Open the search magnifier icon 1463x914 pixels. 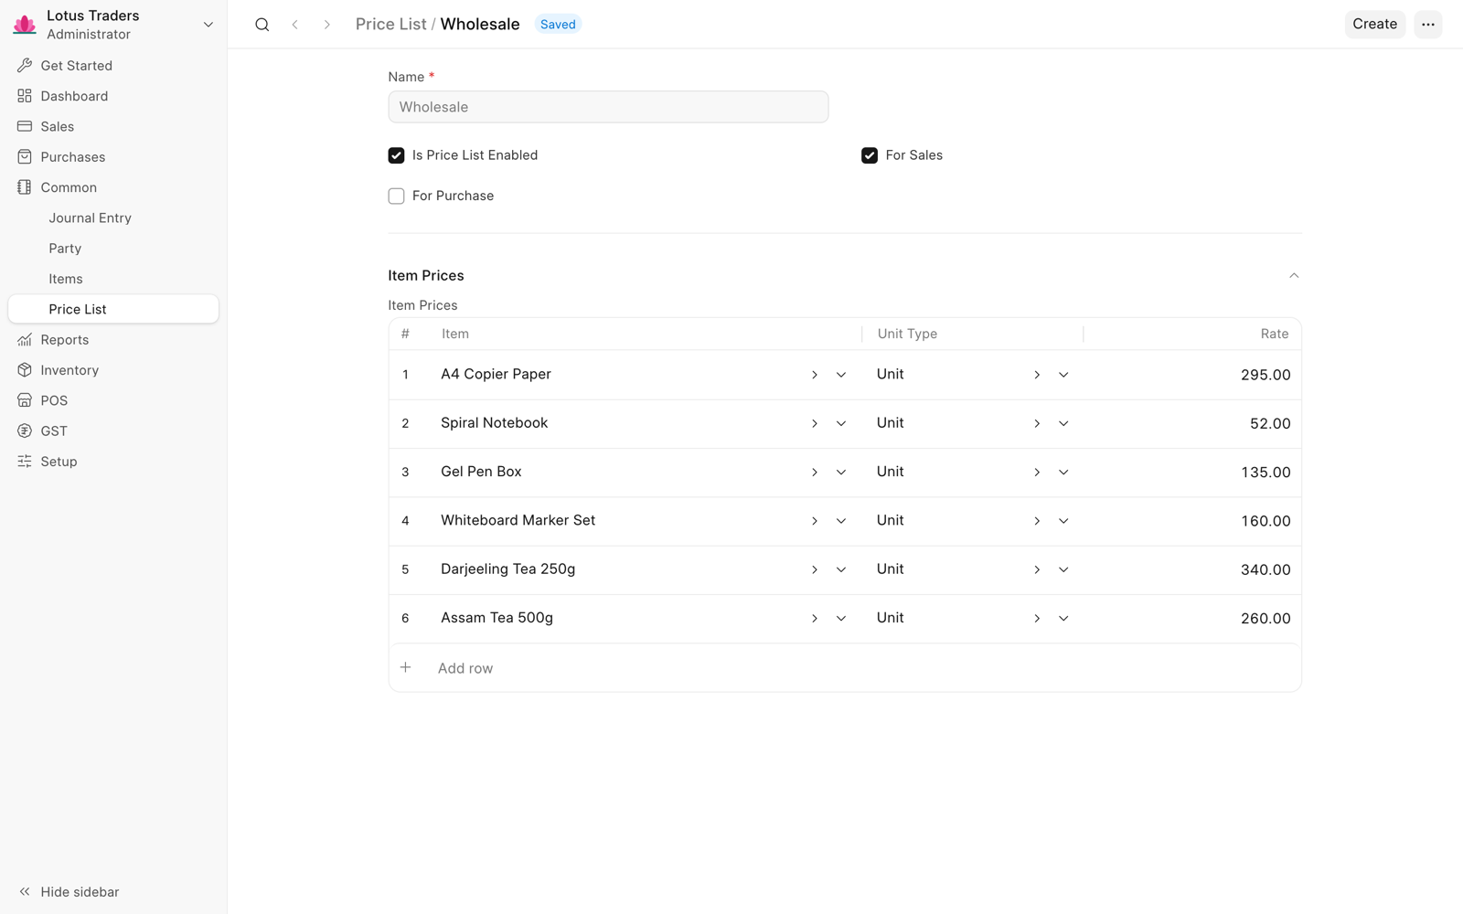(x=262, y=25)
